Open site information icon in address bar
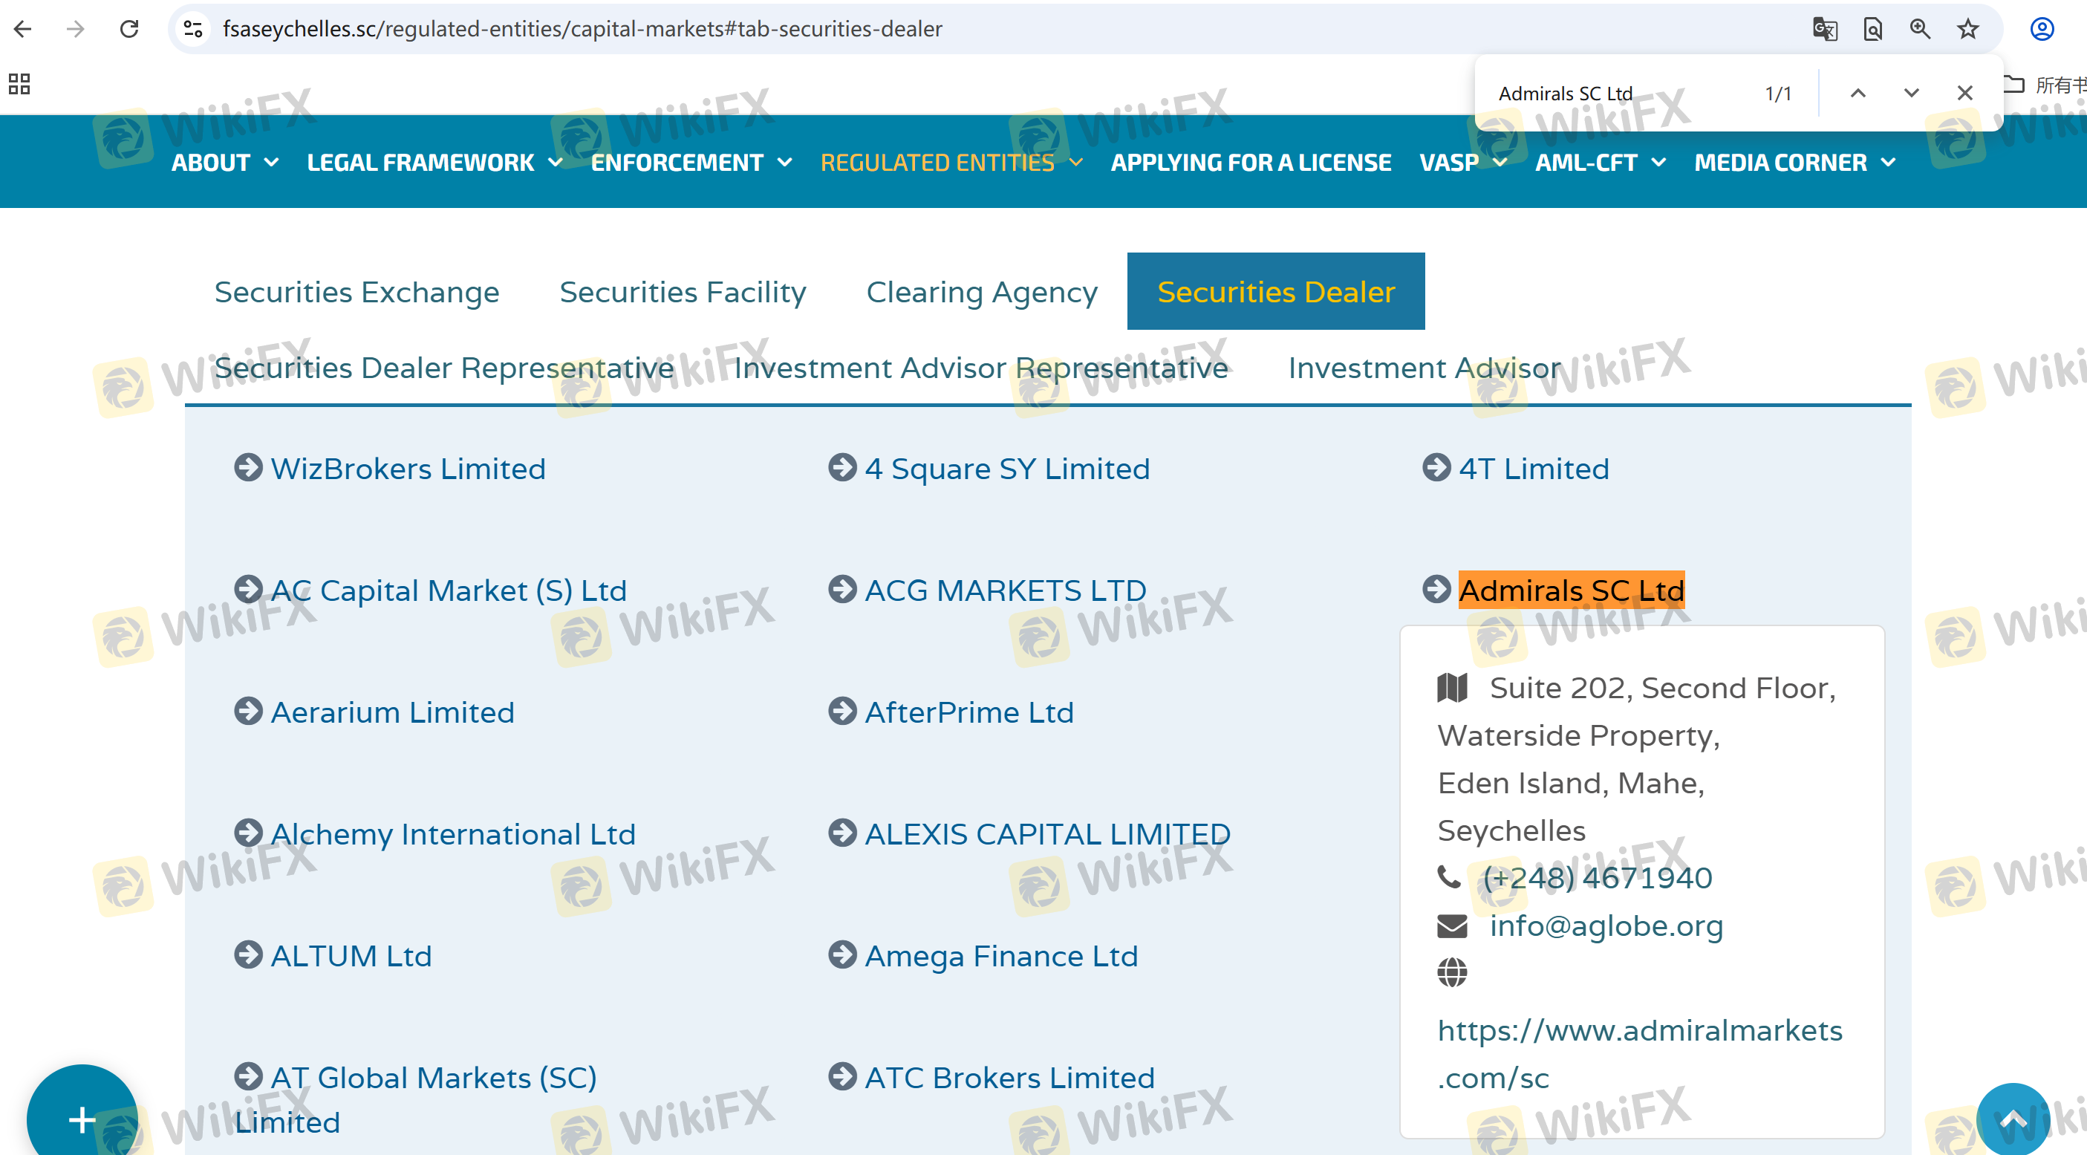The width and height of the screenshot is (2087, 1155). coord(193,29)
